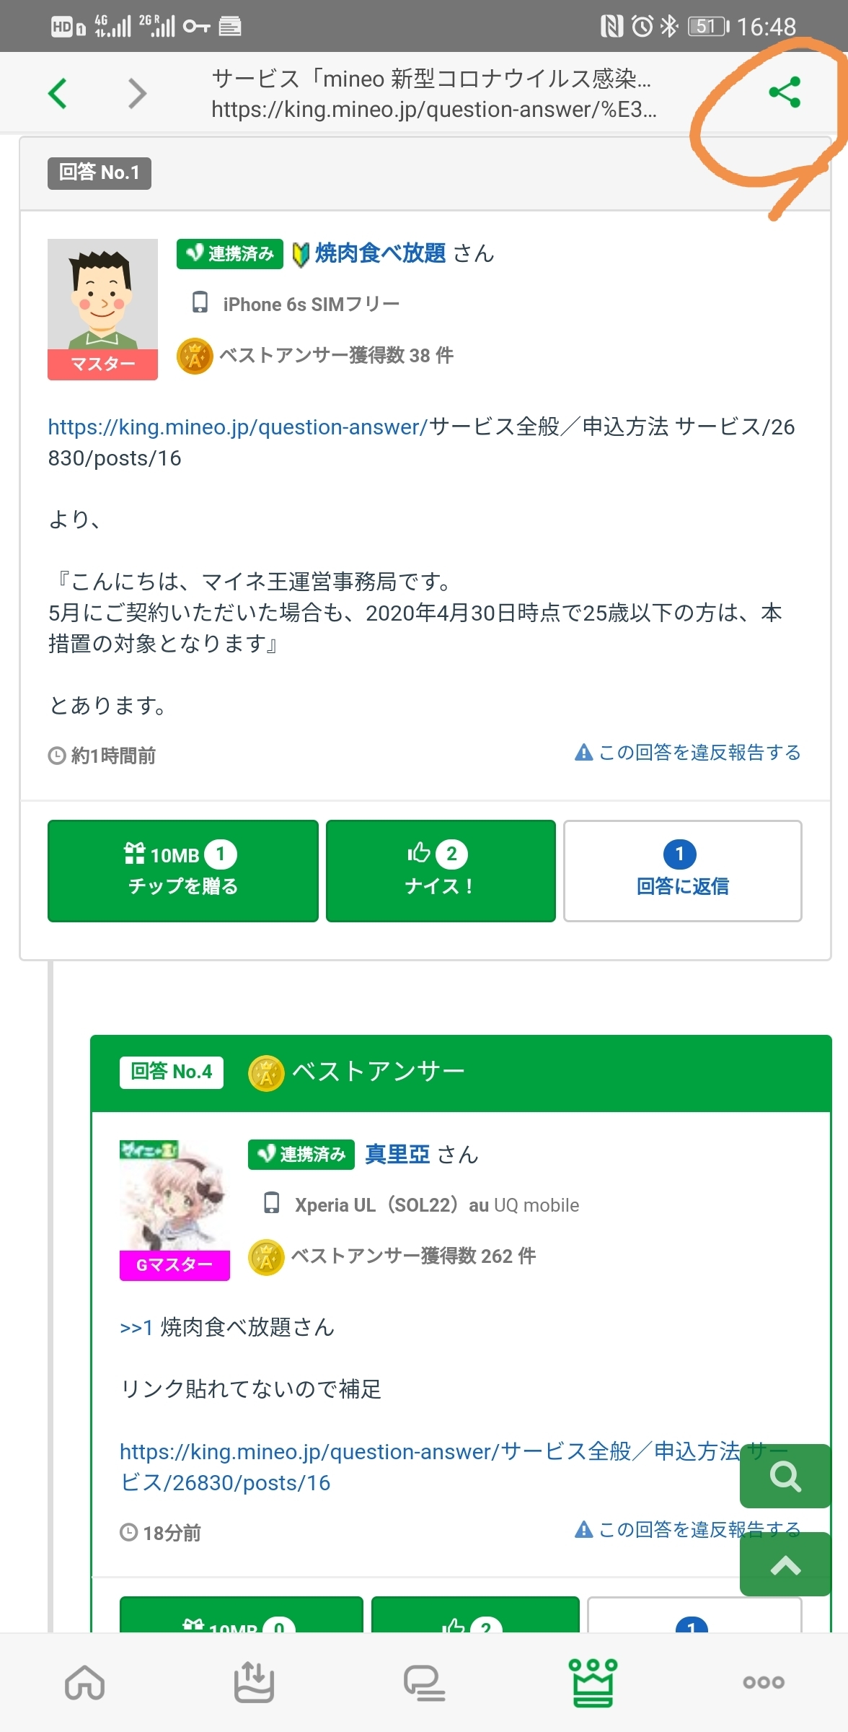Tap the floating search magnifier button
The height and width of the screenshot is (1732, 848).
785,1477
